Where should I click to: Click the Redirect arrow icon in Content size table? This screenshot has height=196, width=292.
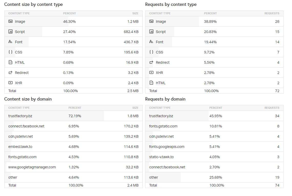coord(11,73)
